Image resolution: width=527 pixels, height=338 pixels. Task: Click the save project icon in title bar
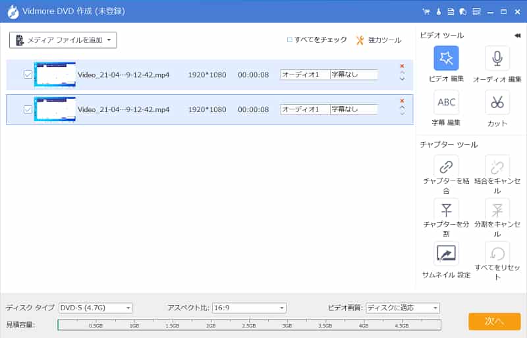(x=451, y=12)
